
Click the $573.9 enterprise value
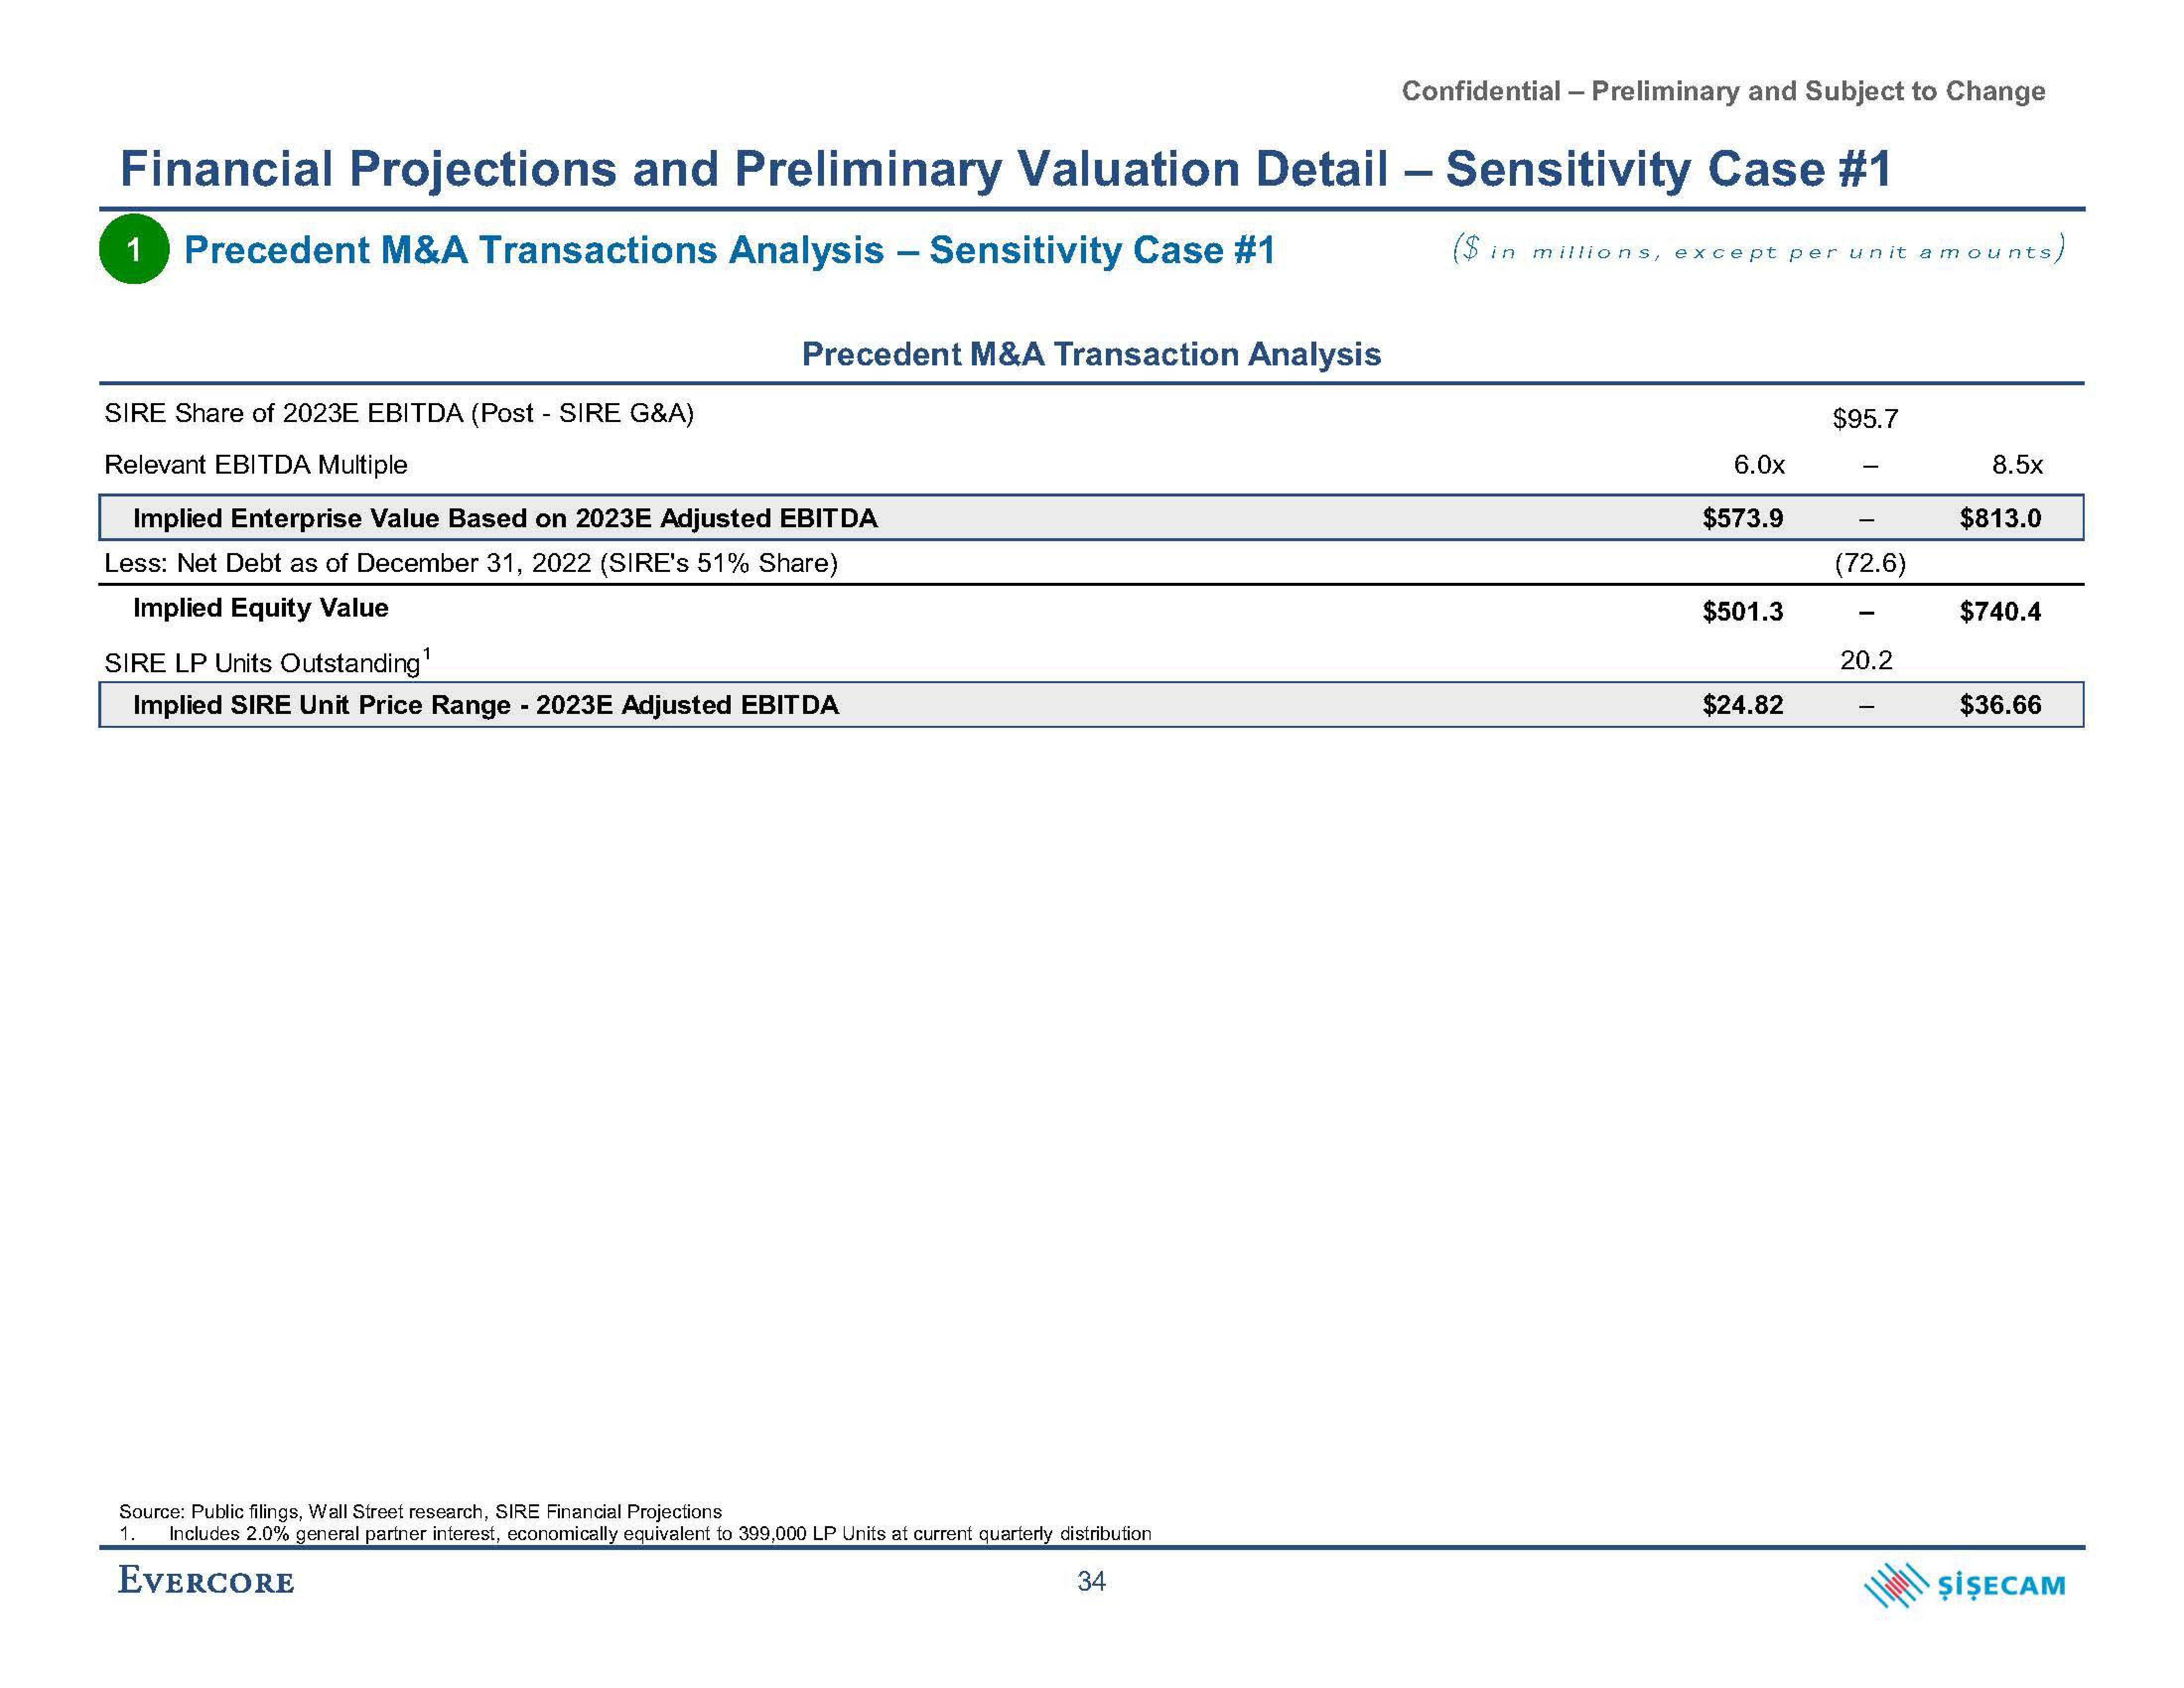[1743, 518]
